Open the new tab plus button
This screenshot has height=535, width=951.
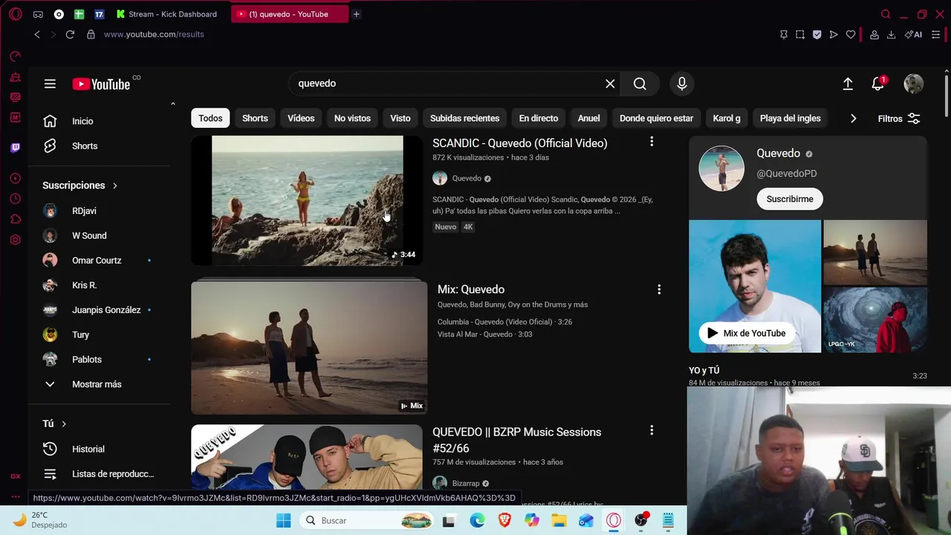tap(357, 14)
